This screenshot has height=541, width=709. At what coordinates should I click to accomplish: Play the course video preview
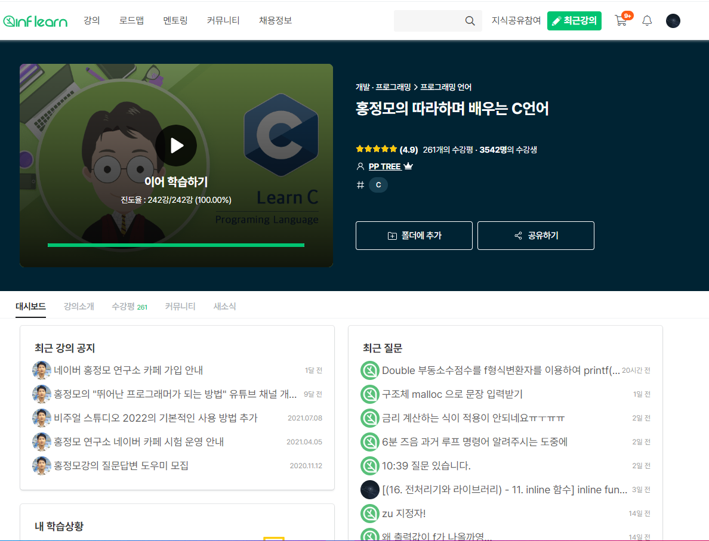(176, 146)
